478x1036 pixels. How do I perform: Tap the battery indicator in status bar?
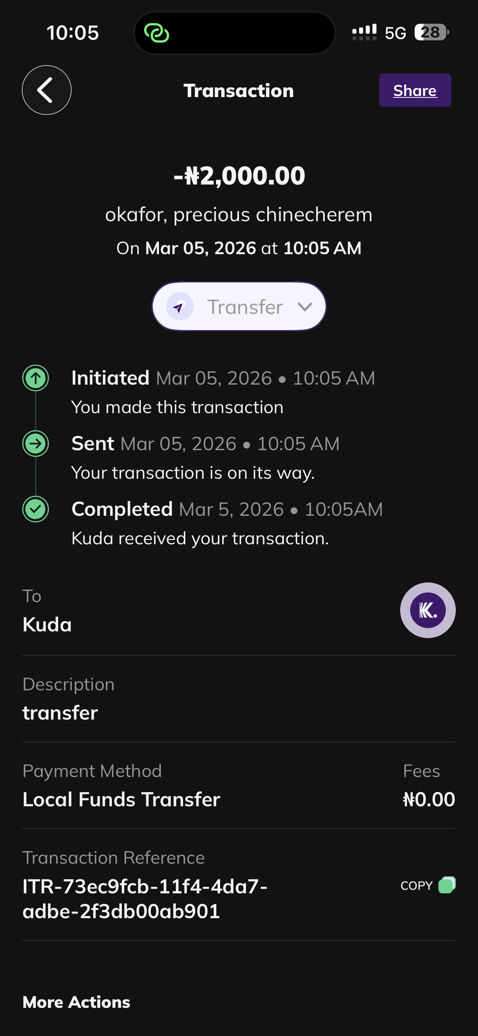(431, 33)
